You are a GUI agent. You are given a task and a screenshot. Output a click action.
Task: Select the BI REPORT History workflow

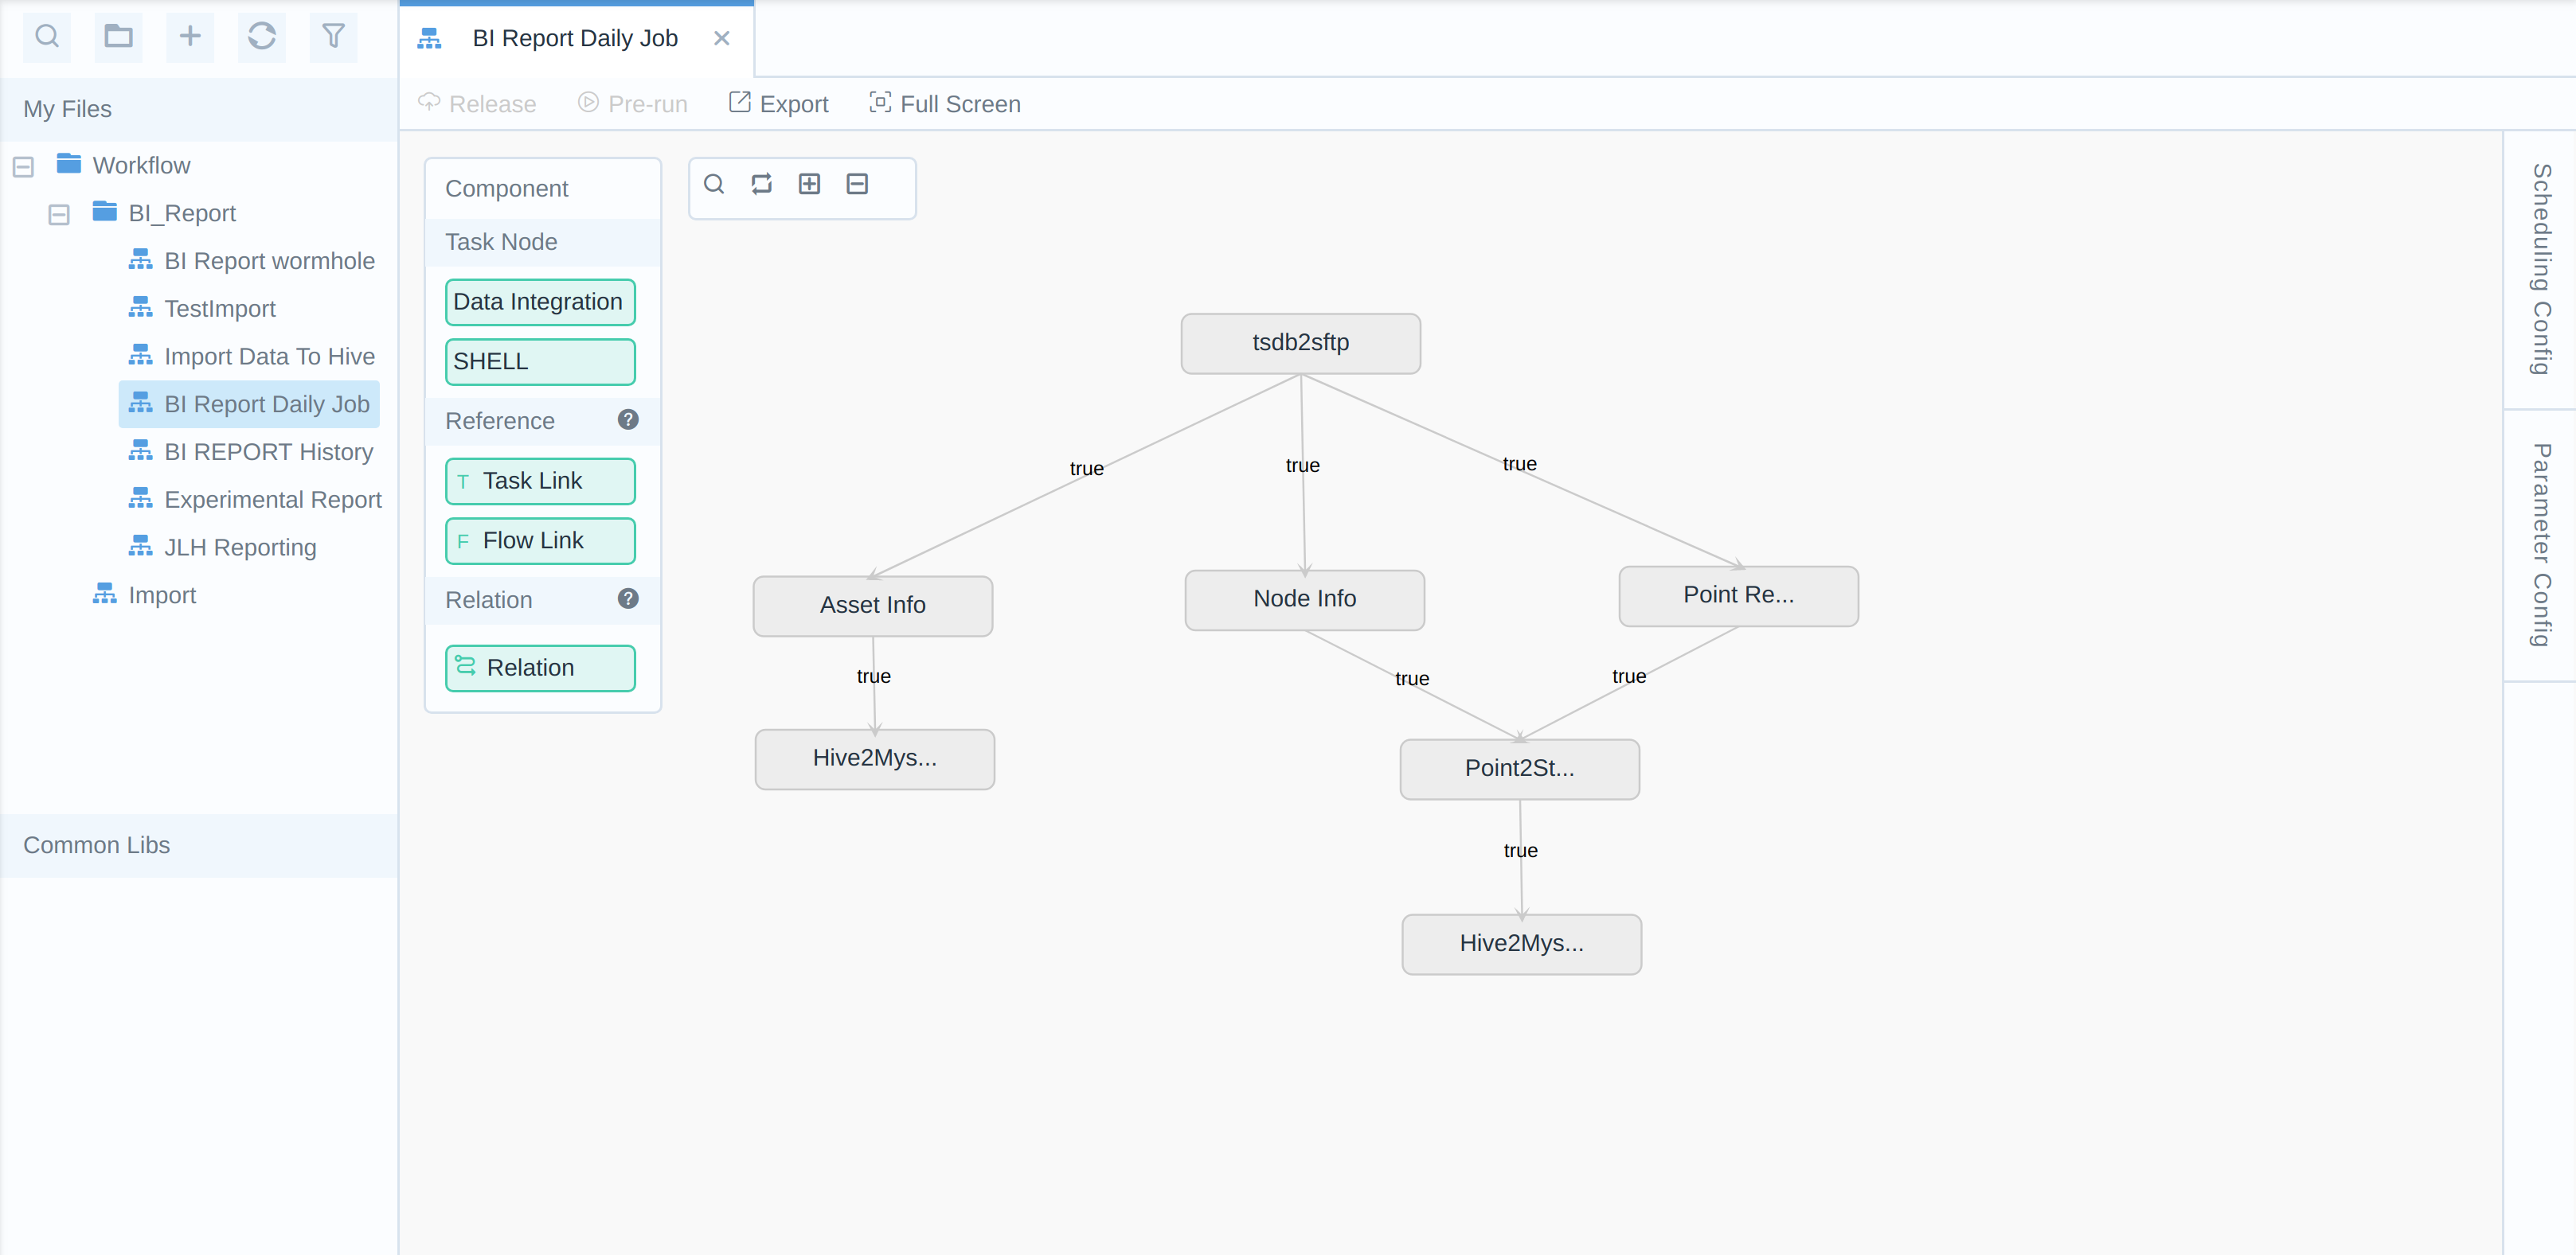click(x=268, y=452)
